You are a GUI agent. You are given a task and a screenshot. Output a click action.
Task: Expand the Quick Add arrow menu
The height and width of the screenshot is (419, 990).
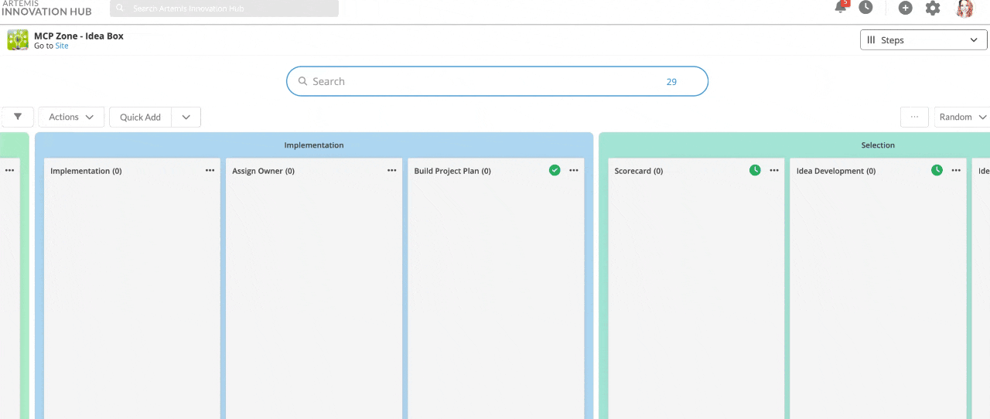coord(186,117)
